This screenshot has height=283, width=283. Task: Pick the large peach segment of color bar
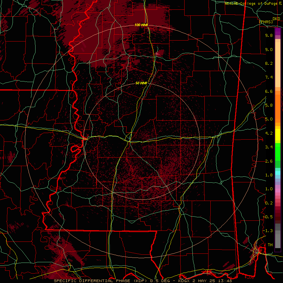(278, 65)
